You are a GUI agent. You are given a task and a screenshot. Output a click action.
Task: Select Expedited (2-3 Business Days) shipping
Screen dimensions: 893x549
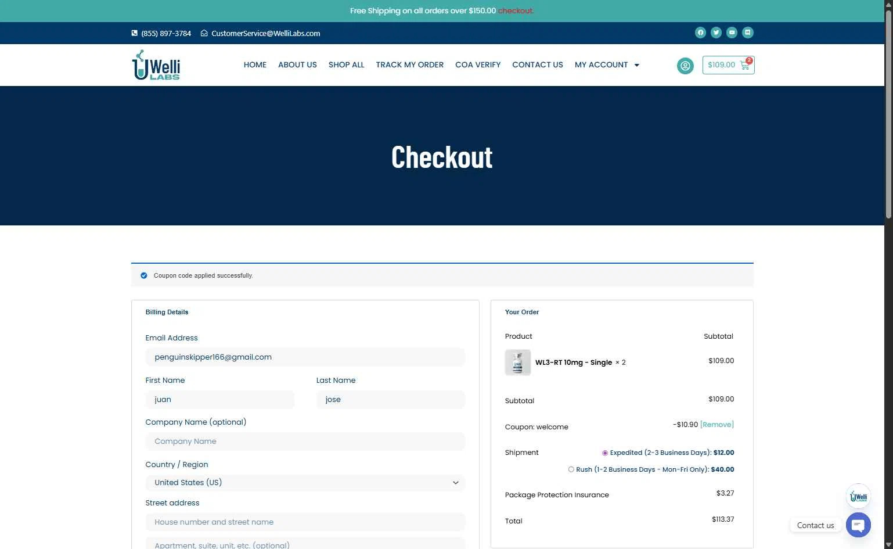click(x=605, y=453)
